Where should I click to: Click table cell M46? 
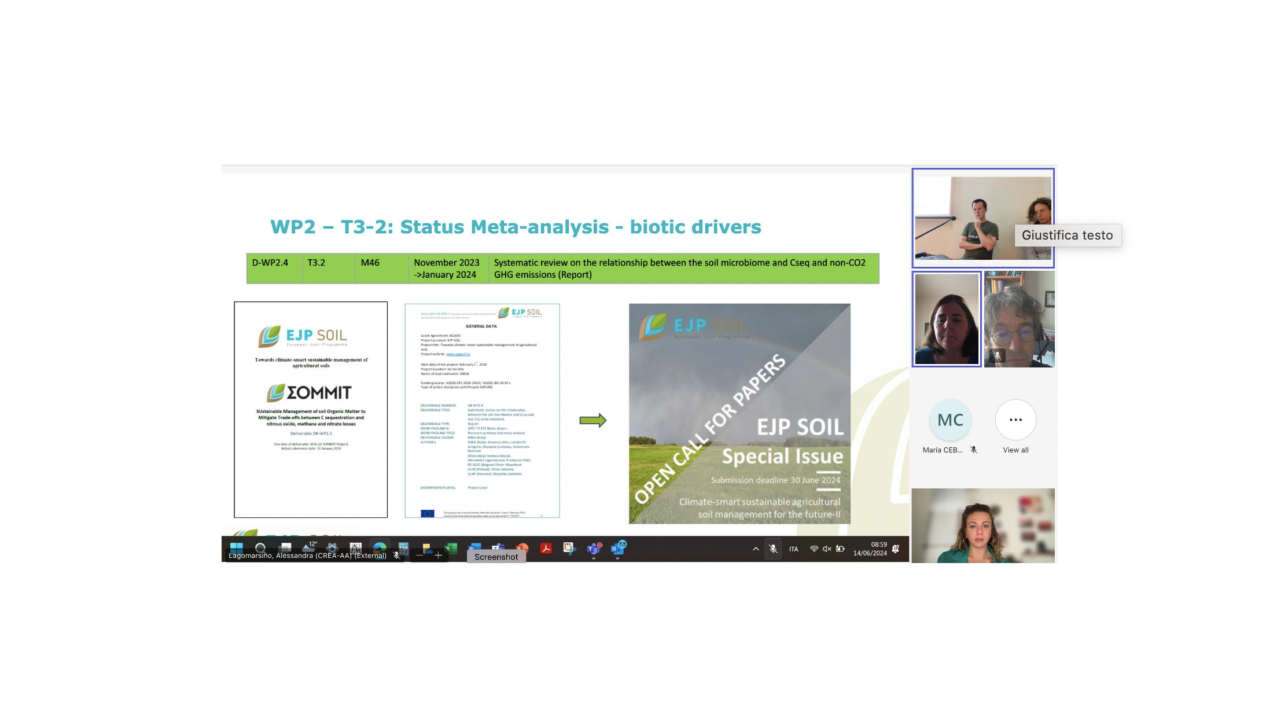(382, 269)
